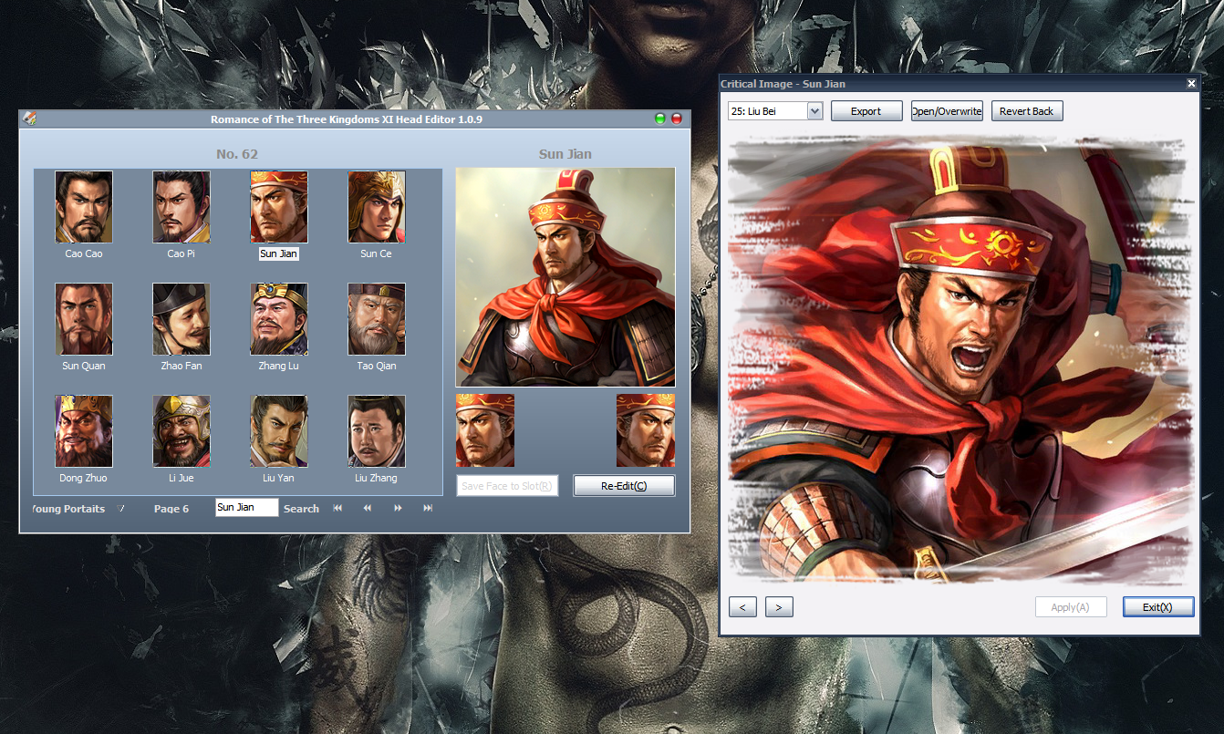Click the Apply(A) button
Viewport: 1224px width, 734px height.
[1071, 607]
